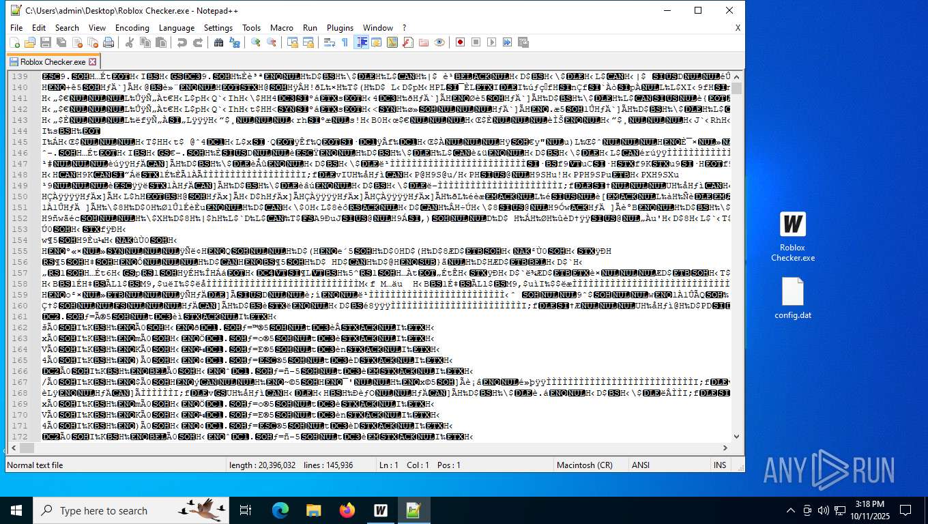Viewport: 928px width, 524px height.
Task: Click the vertical scrollbar down arrow
Action: [x=737, y=437]
